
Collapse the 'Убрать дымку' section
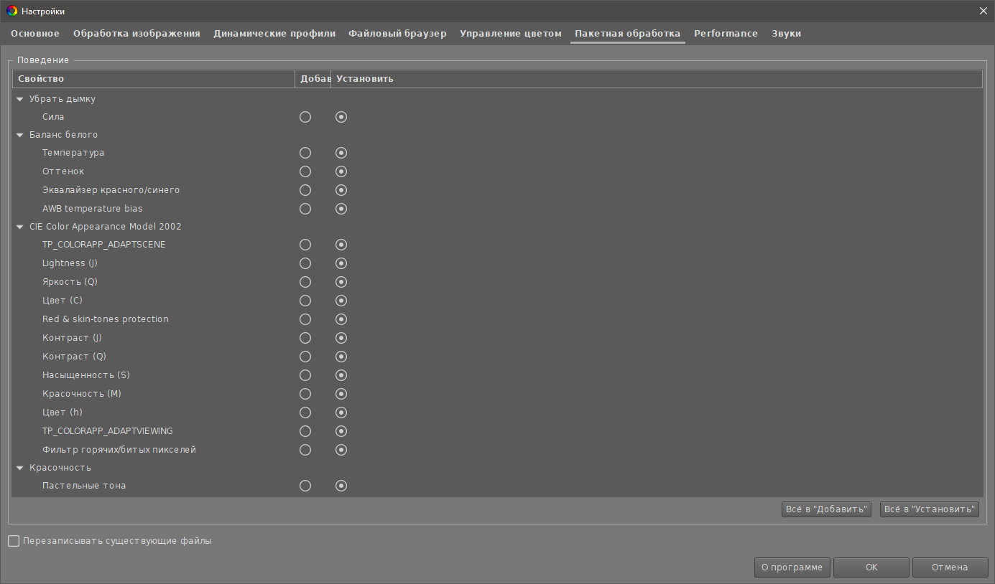coord(19,98)
